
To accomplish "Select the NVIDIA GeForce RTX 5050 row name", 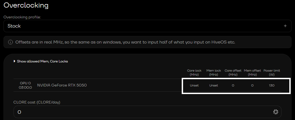I will click(x=62, y=85).
